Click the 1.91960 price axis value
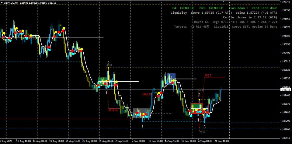The width and height of the screenshot is (292, 144). 286,19
